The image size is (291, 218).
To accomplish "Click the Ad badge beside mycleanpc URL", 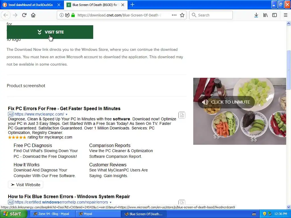I will tap(11, 114).
